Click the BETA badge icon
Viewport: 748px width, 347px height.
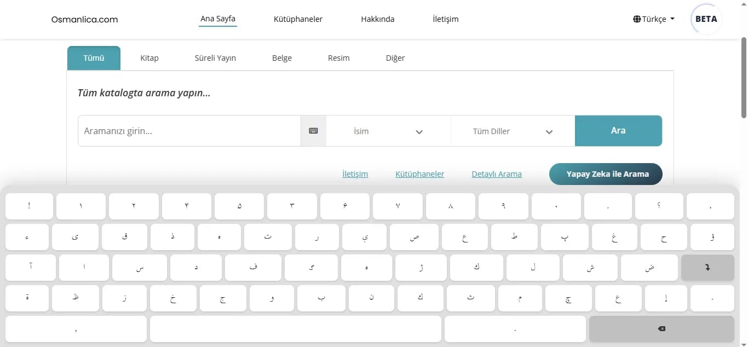coord(706,19)
